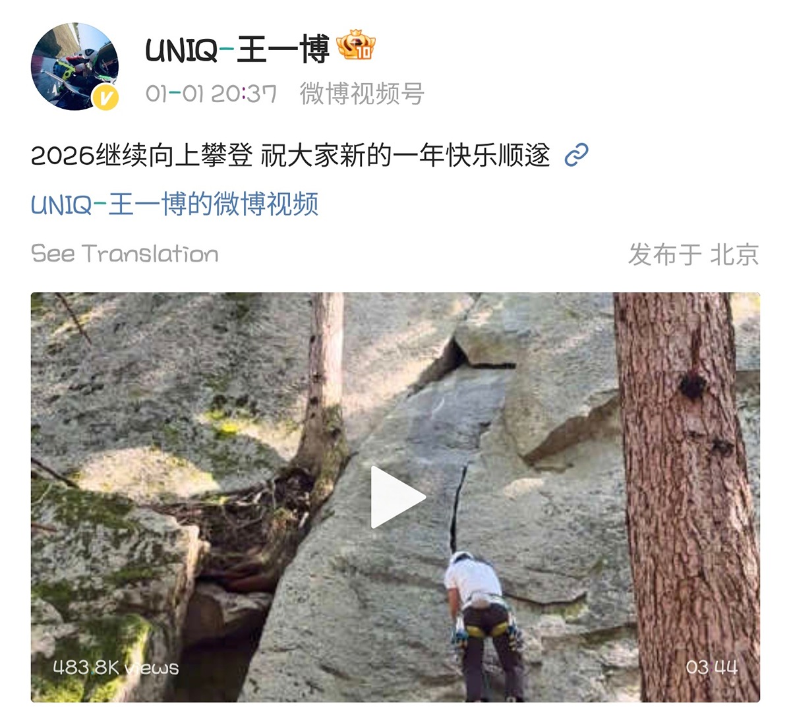This screenshot has width=791, height=723.
Task: Tap the 03:44 duration label on the video
Action: click(x=711, y=667)
